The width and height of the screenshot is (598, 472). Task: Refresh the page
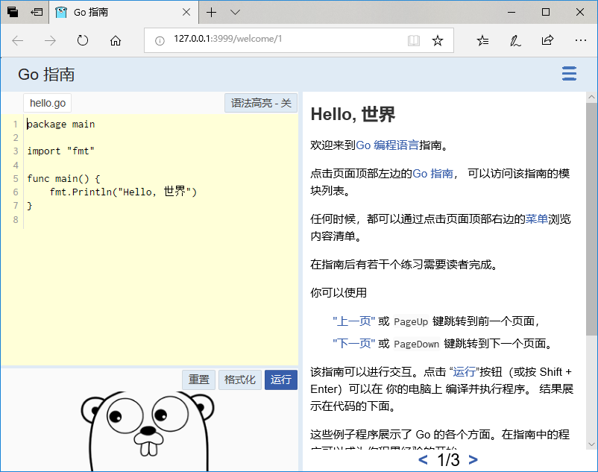pos(83,40)
